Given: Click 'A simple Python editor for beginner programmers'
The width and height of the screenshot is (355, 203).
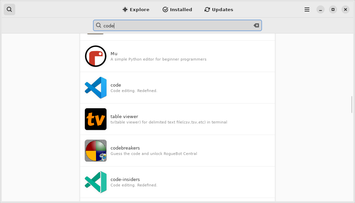Looking at the screenshot, I should tap(159, 59).
